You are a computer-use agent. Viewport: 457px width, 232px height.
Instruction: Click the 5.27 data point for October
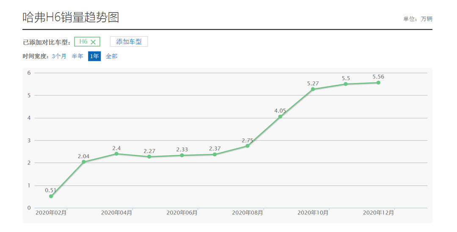click(x=313, y=89)
